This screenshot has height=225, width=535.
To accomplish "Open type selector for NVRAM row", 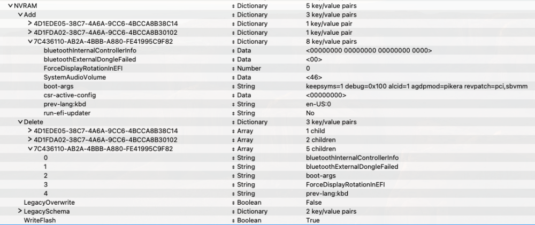I will click(233, 6).
